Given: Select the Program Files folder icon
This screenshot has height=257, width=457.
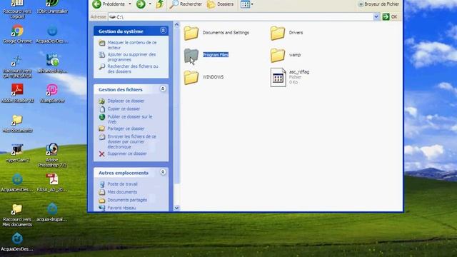Looking at the screenshot, I should pyautogui.click(x=191, y=55).
